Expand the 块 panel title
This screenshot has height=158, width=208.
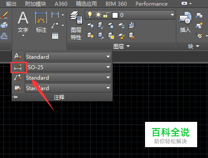[x=194, y=47]
